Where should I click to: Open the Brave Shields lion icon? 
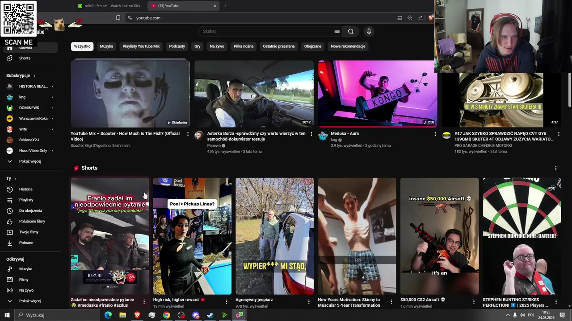(431, 18)
